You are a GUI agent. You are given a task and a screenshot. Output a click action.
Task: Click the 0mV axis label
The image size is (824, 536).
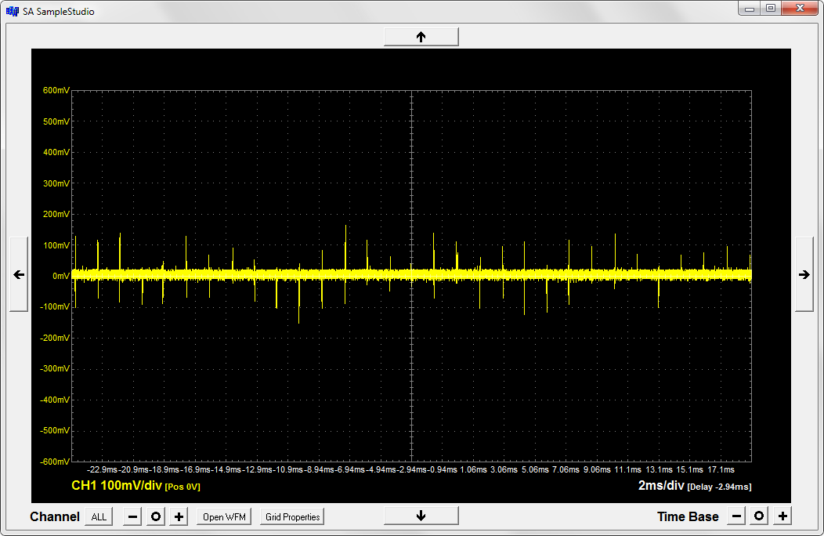61,276
